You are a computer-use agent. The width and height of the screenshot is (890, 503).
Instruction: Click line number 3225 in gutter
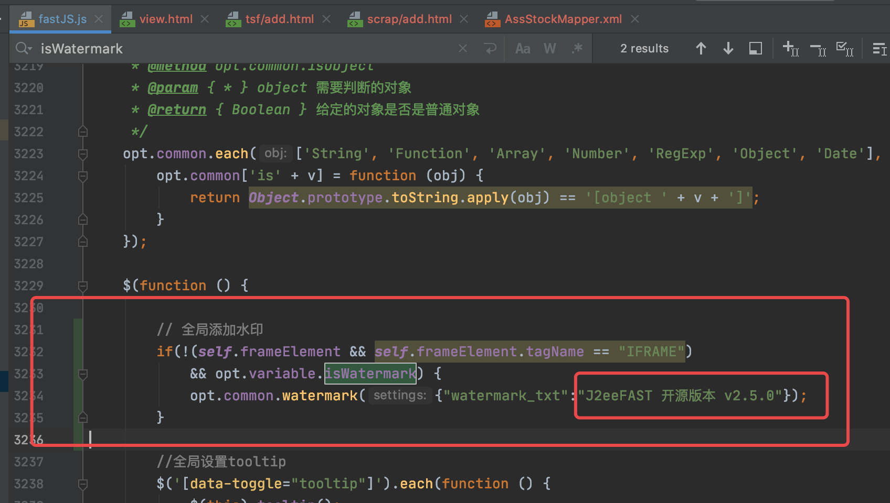click(29, 198)
